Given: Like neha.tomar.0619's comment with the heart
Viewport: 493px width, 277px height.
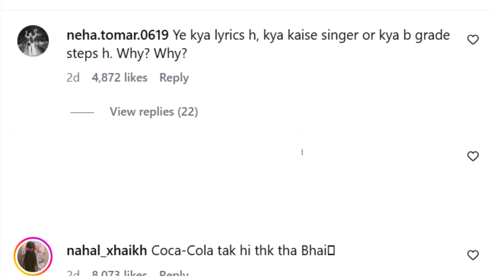Looking at the screenshot, I should 473,40.
